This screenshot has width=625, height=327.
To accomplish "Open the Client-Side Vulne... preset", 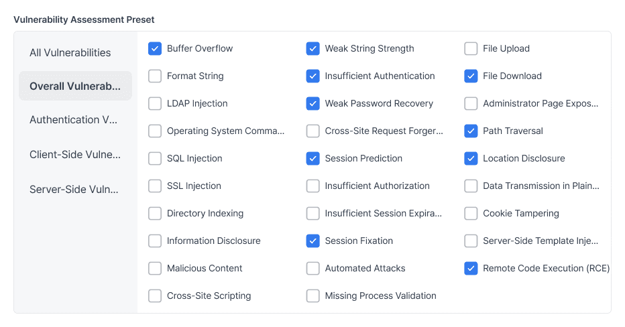I will click(75, 155).
